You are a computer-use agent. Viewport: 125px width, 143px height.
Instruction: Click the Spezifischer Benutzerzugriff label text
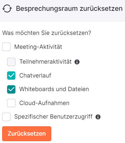tap(53, 117)
